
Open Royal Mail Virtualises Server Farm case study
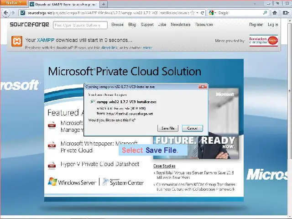[x=195, y=175]
